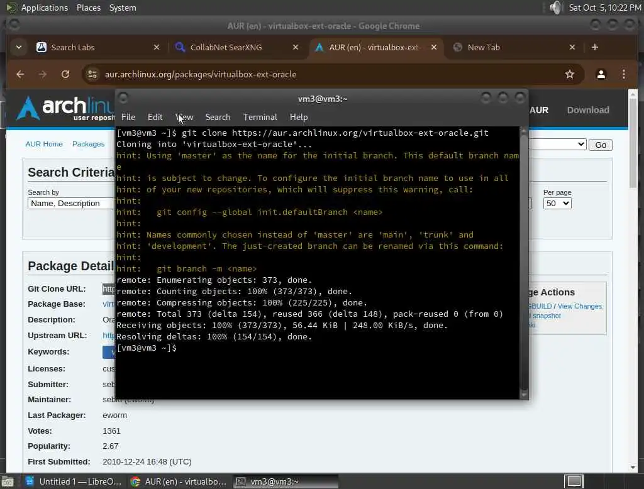The width and height of the screenshot is (644, 489).
Task: Open Applications menu in top panel
Action: [x=45, y=8]
